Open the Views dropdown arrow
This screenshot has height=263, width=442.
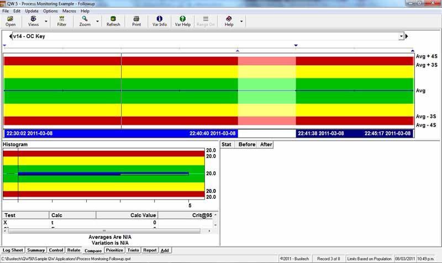[46, 21]
